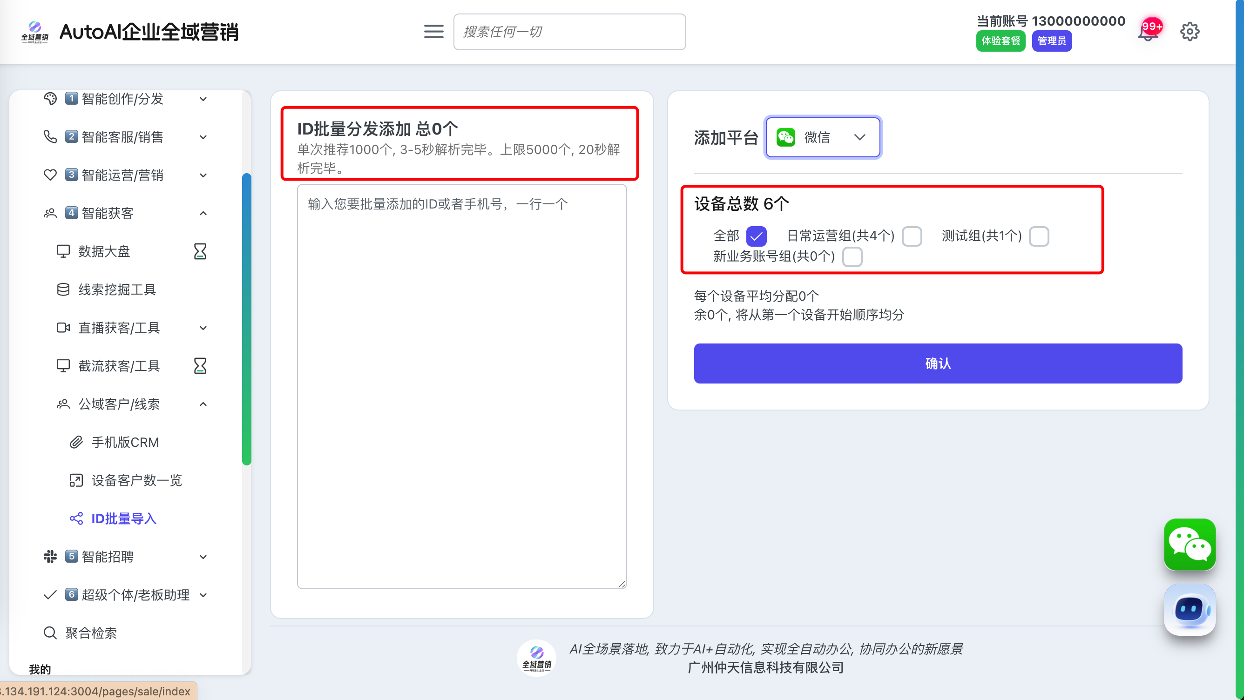Image resolution: width=1244 pixels, height=700 pixels.
Task: Click the hourglass icon beside 数据大盘
Action: (x=200, y=251)
